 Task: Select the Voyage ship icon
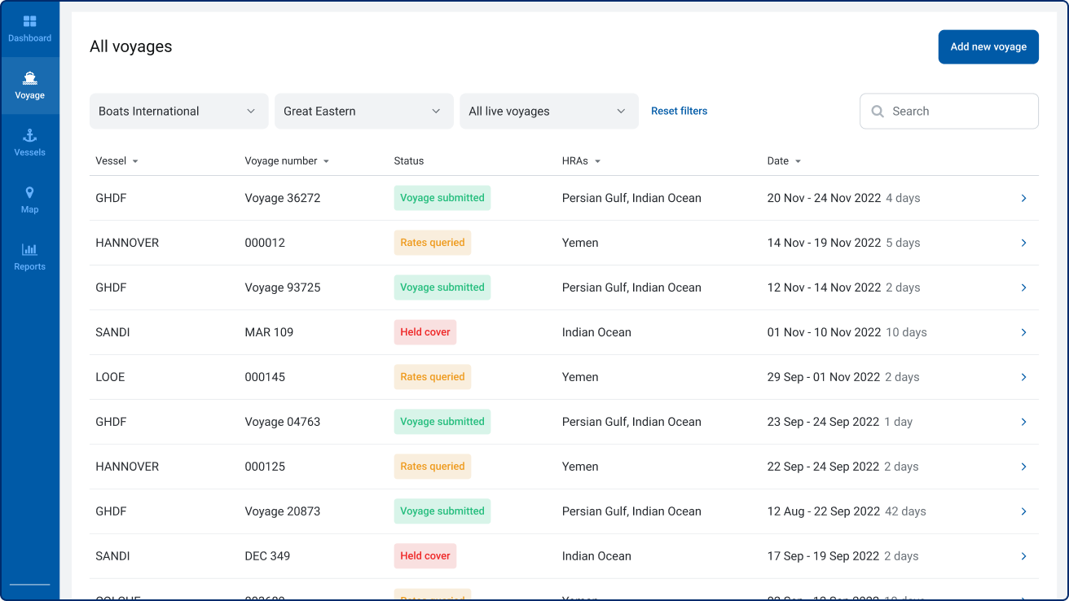coord(29,78)
